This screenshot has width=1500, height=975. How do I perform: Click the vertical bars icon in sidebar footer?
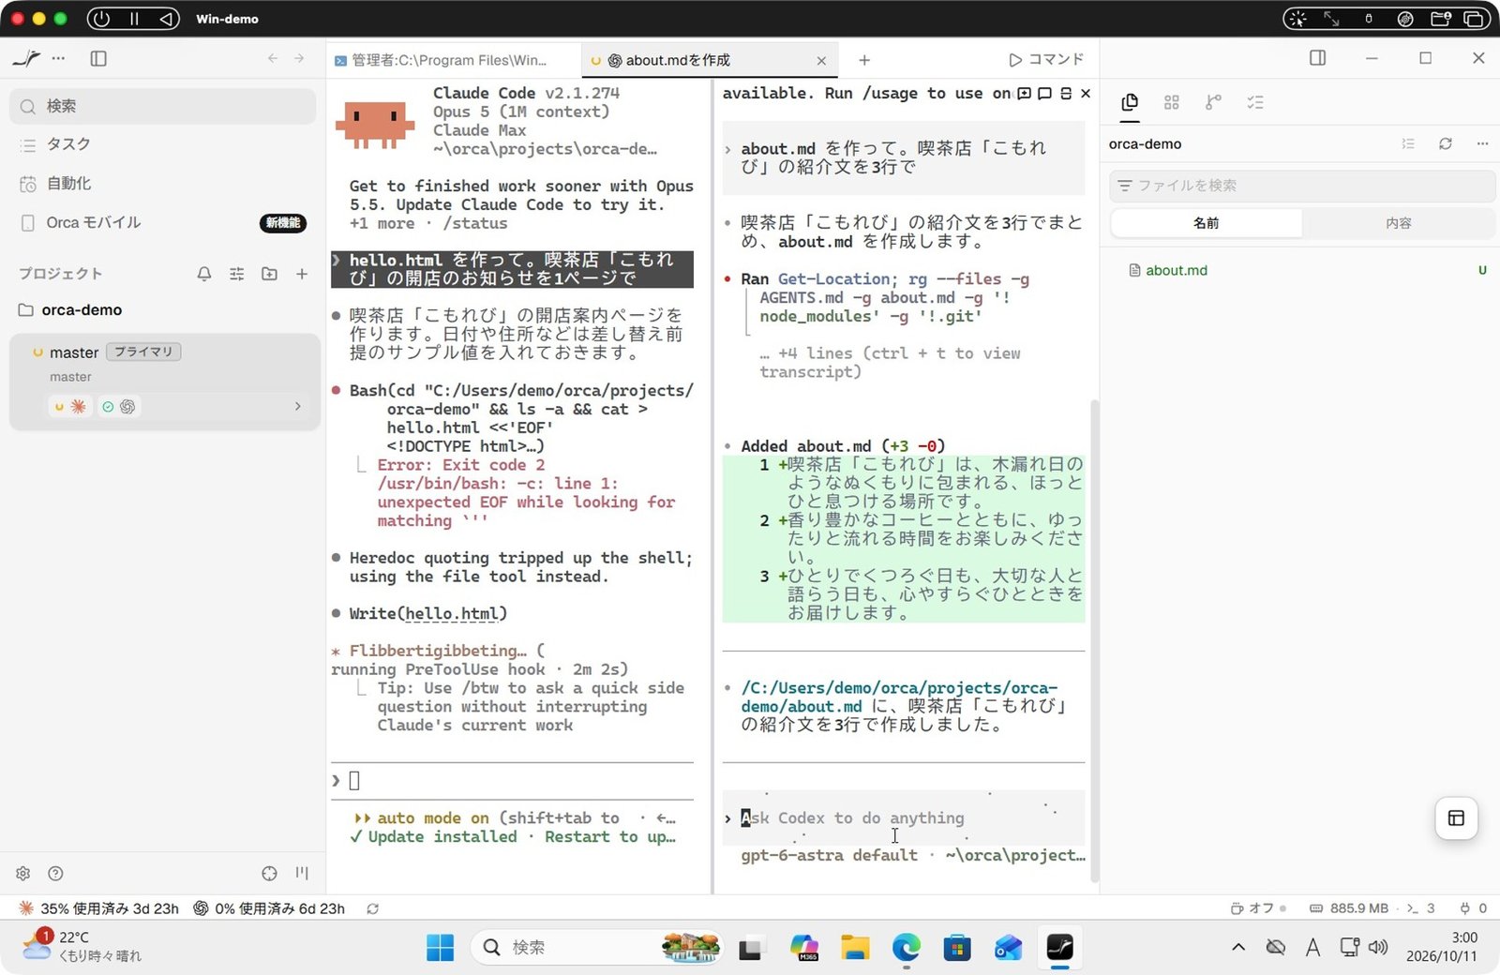[302, 874]
